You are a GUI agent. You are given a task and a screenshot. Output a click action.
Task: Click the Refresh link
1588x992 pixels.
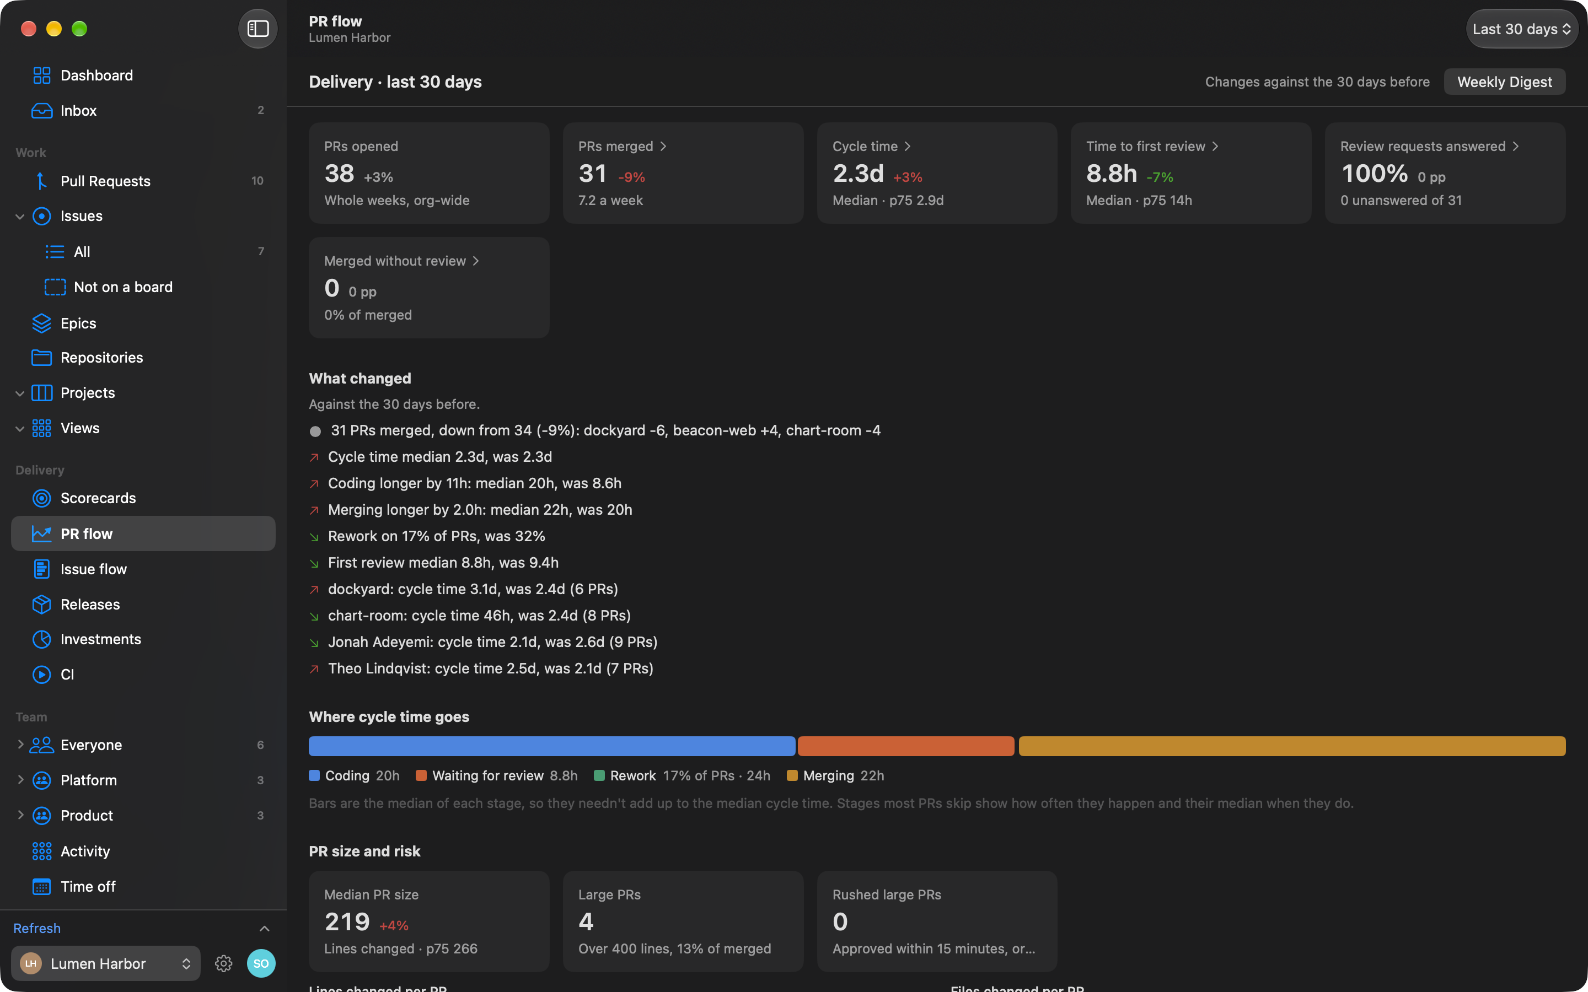(x=37, y=929)
